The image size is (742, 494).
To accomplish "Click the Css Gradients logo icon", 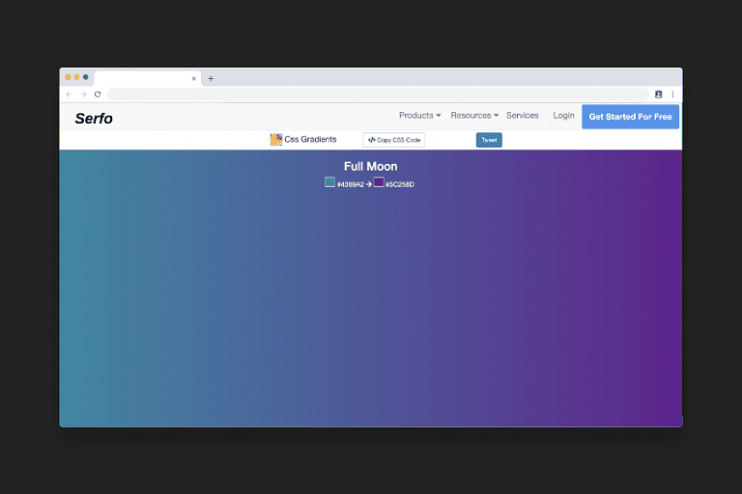I will click(276, 140).
